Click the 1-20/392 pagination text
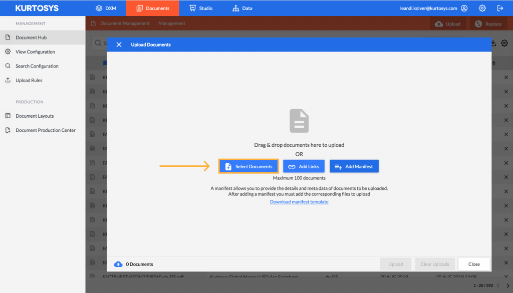Viewport: 513px width, 293px height. pos(483,285)
